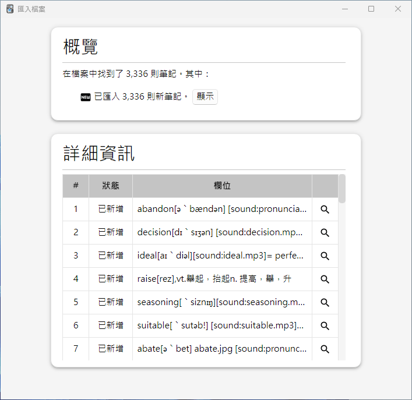Click the magnifier icon beside ideal note
This screenshot has width=412, height=400.
pos(325,256)
